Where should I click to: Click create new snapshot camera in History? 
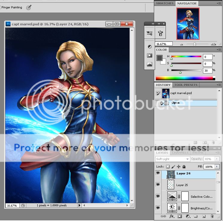(x=205, y=142)
